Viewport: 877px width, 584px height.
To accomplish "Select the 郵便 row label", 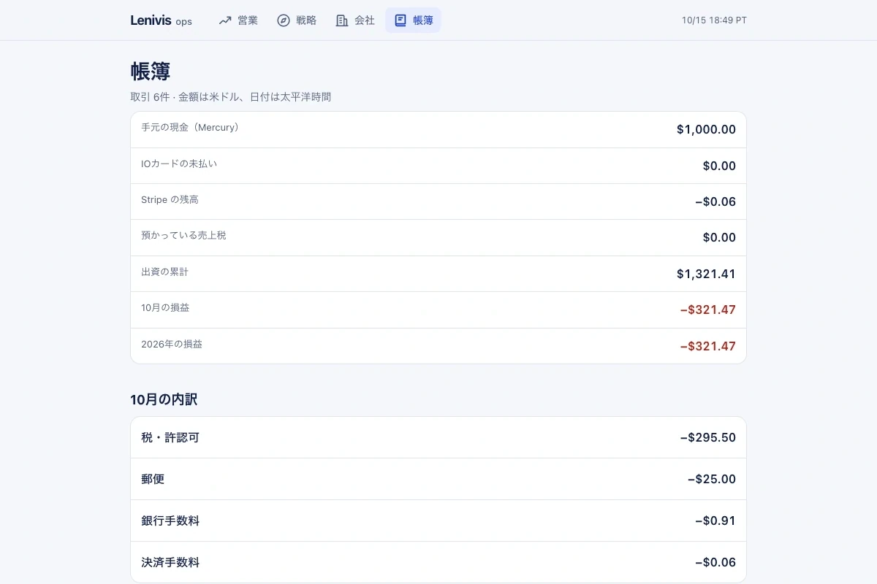I will [x=153, y=480].
